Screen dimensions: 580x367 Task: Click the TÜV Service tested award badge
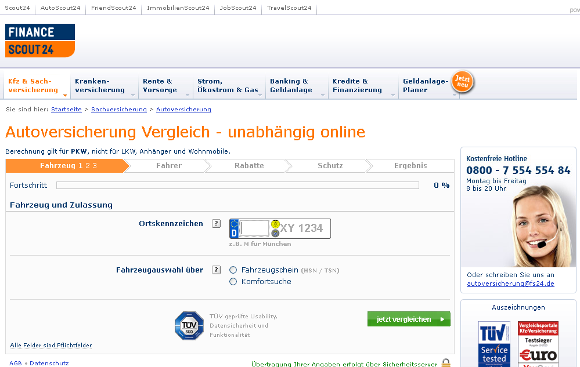point(494,344)
